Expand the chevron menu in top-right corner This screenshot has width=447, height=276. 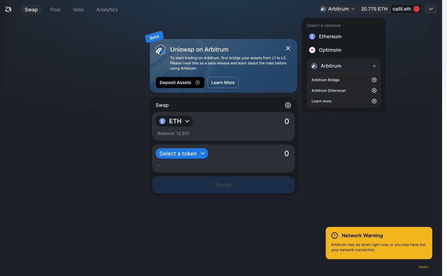point(431,9)
